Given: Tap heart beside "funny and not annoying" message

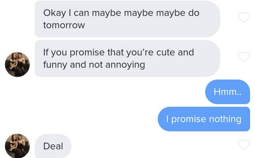Looking at the screenshot, I should click(x=244, y=57).
